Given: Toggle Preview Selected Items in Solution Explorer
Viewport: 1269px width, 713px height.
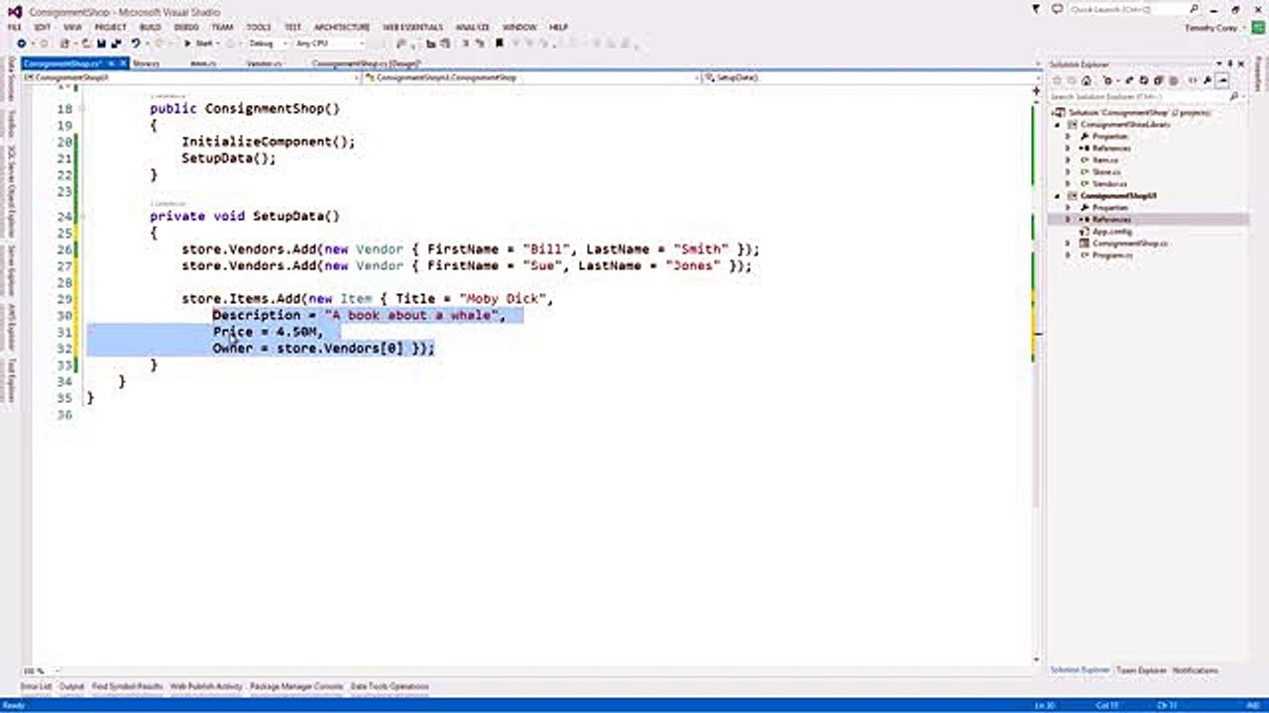Looking at the screenshot, I should (1224, 81).
